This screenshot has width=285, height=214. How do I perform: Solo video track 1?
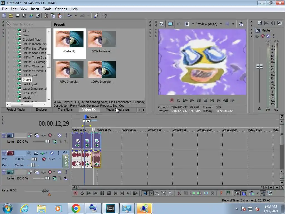pyautogui.click(x=66, y=135)
